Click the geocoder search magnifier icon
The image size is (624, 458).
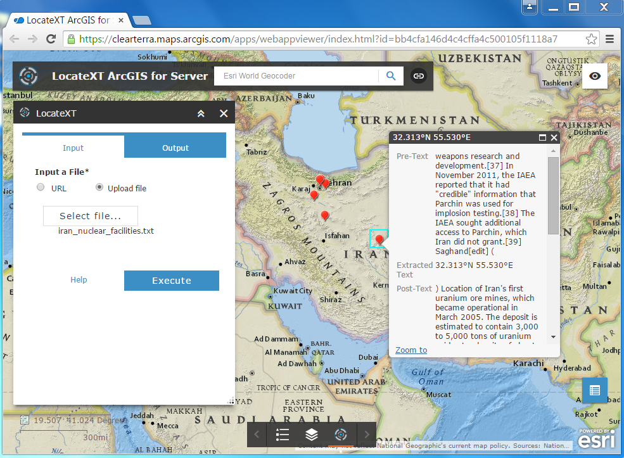pyautogui.click(x=391, y=75)
